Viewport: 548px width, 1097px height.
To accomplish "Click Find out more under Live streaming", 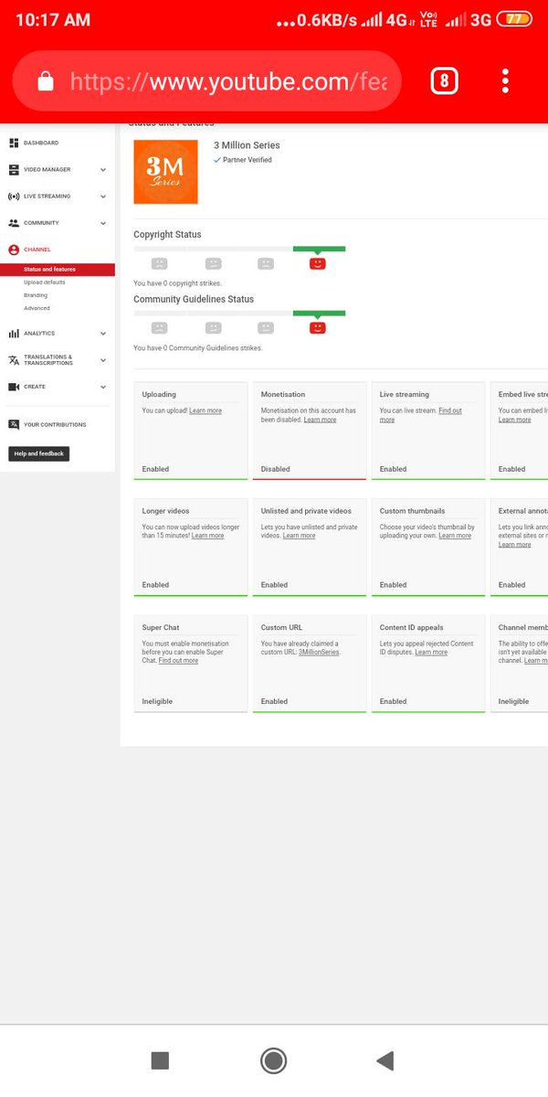I will pos(421,415).
